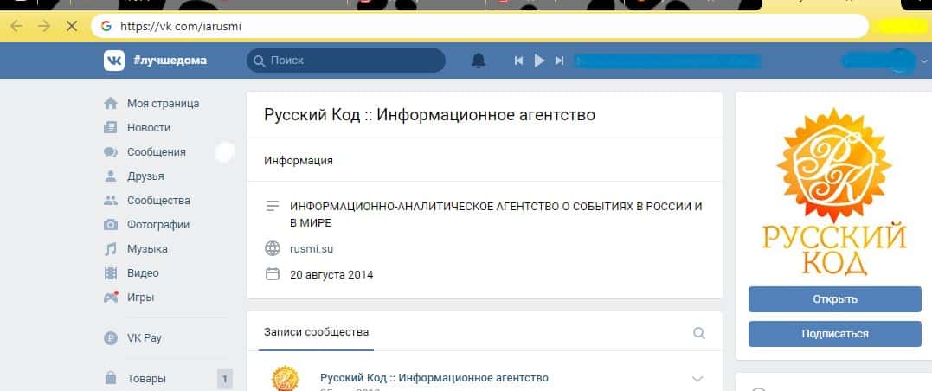Skip to previous track in header player
Screen dimensions: 932x391
[x=519, y=61]
